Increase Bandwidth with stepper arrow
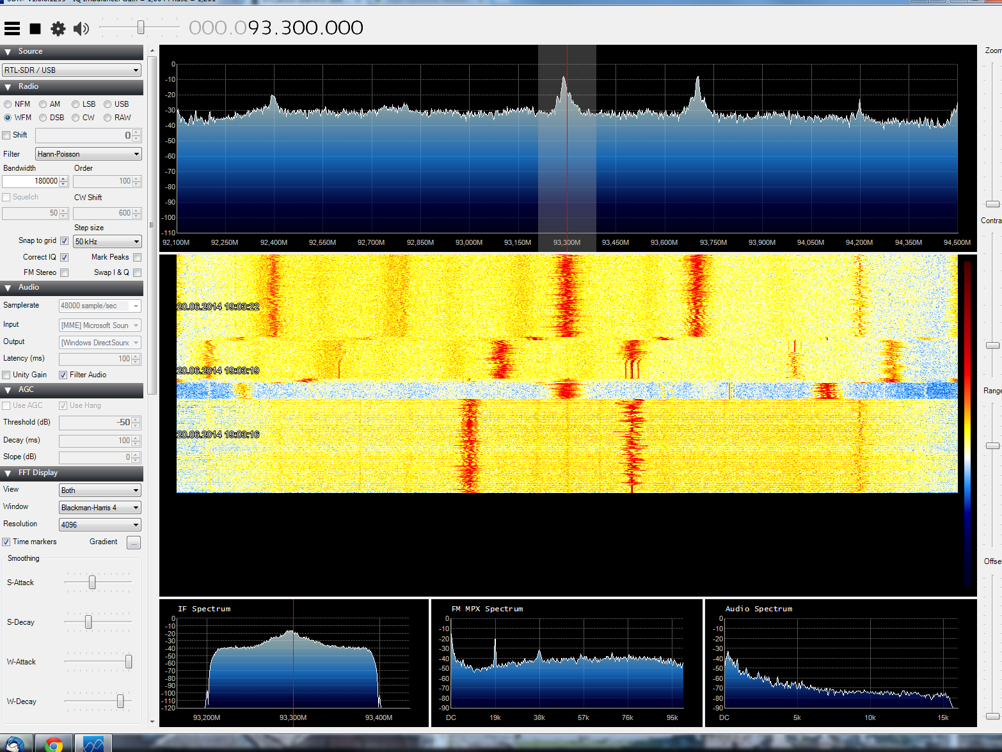1002x752 pixels. pyautogui.click(x=63, y=179)
